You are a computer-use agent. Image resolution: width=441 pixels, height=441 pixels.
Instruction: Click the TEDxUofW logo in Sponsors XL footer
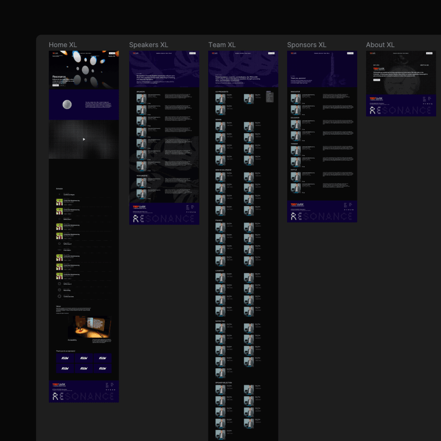coord(297,205)
